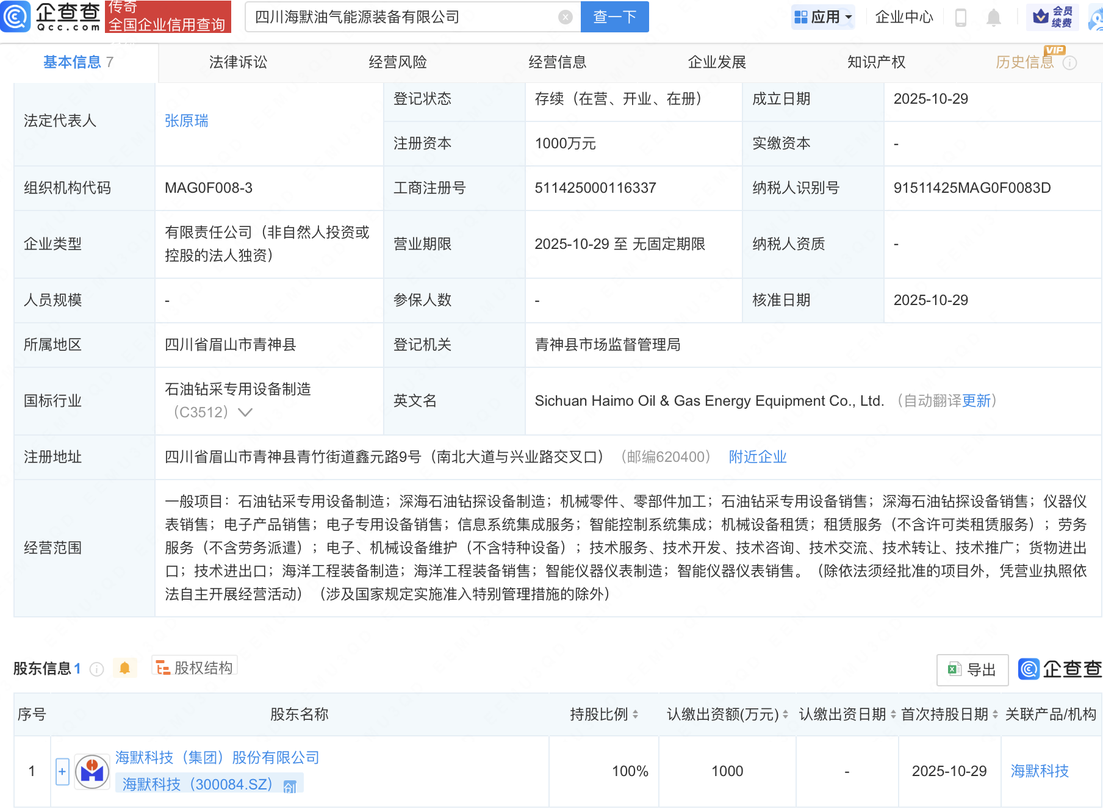Screen dimensions: 1103x809
Task: Click the orange bell icon near 股东信息
Action: click(x=126, y=668)
